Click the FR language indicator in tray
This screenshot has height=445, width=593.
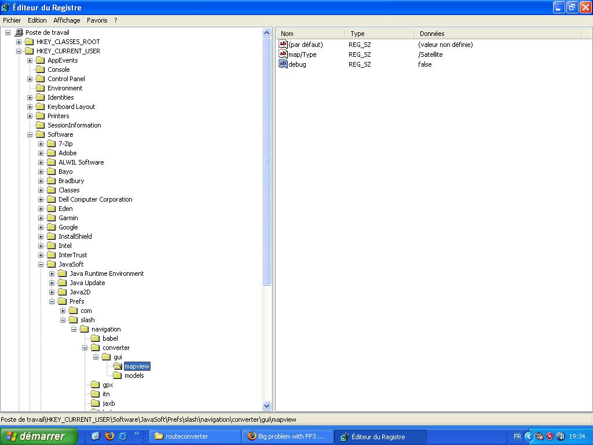pyautogui.click(x=517, y=436)
